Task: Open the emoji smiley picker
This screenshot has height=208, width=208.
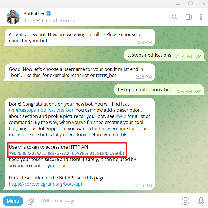Action: click(x=185, y=201)
